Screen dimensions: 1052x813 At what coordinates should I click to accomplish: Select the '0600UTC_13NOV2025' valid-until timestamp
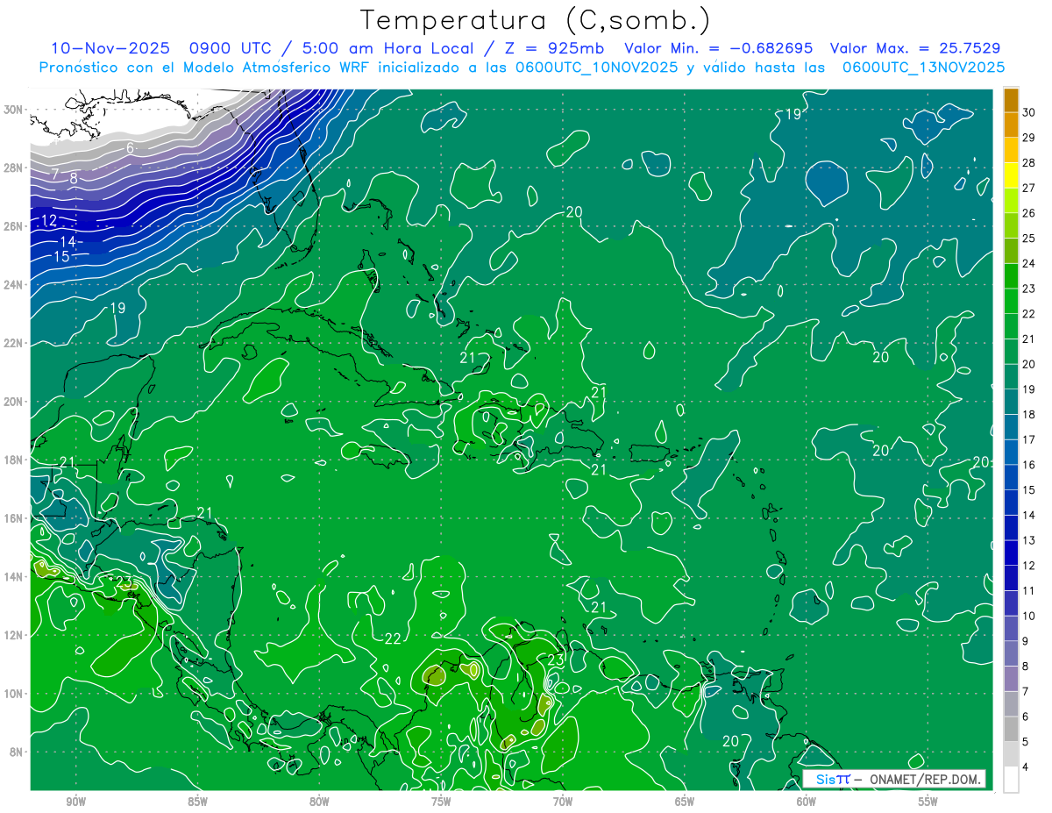[923, 67]
